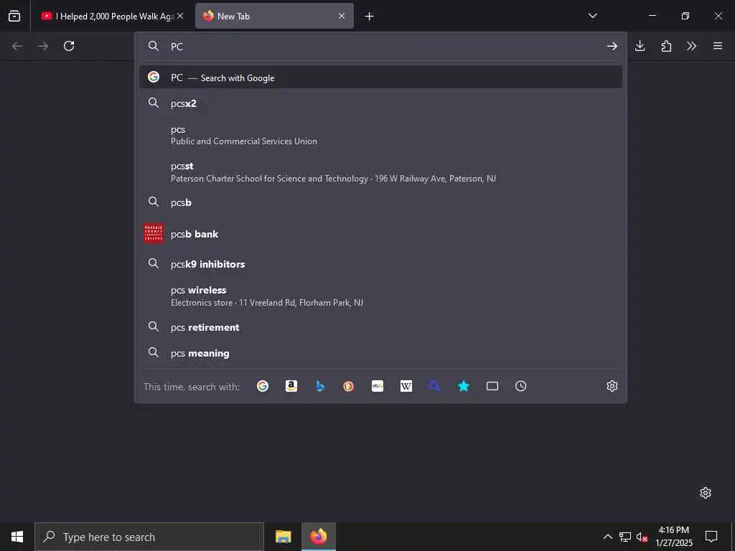
Task: Open search settings gear in dropdown
Action: [612, 386]
